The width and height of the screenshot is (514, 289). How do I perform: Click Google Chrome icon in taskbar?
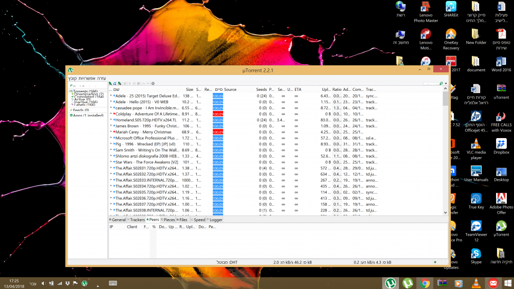coord(425,283)
